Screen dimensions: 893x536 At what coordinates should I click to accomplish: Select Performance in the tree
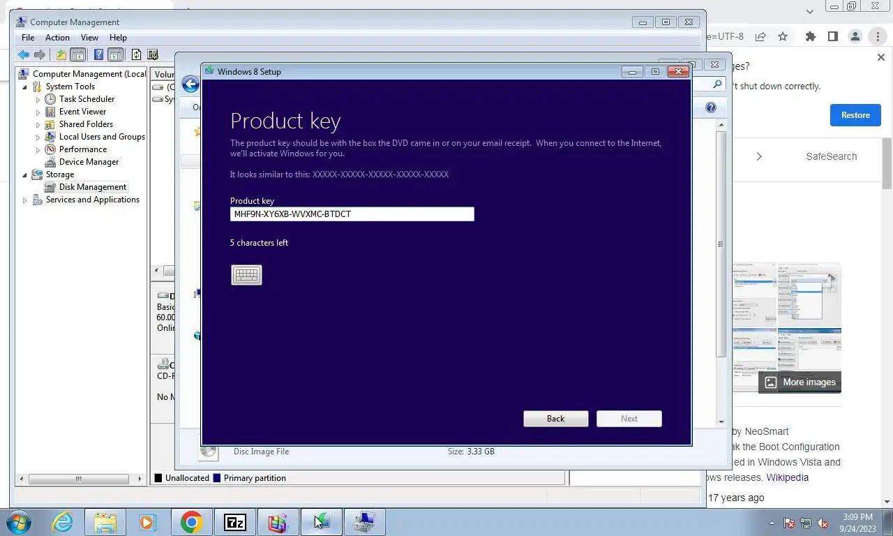coord(83,149)
